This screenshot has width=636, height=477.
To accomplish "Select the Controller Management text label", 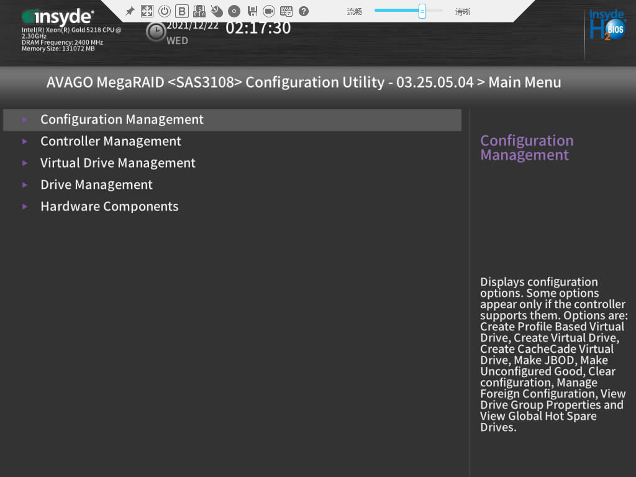I will (111, 142).
